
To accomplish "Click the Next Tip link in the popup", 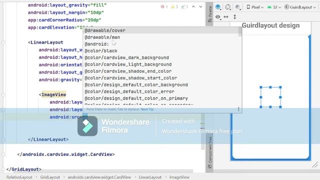I will click(147, 109).
